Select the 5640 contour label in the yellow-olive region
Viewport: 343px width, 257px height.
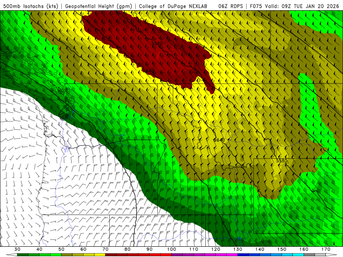219,140
